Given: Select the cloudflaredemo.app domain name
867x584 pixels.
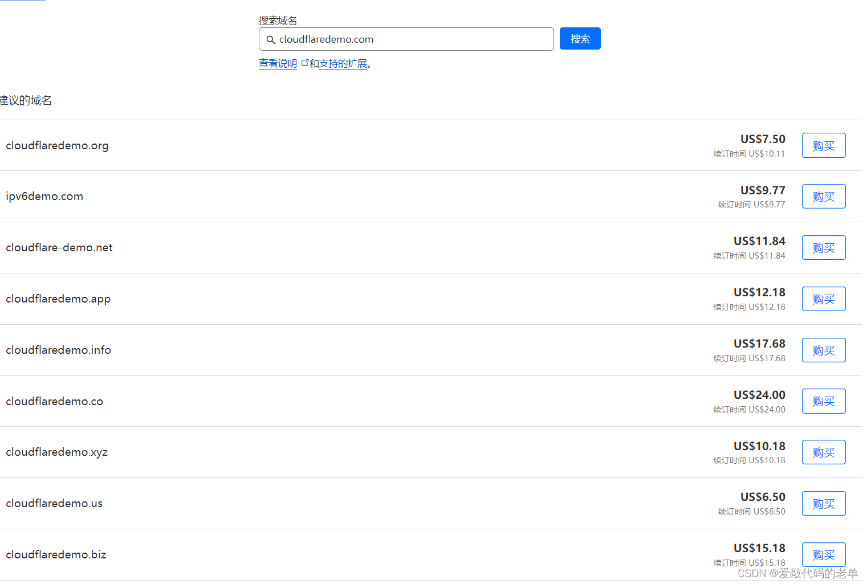Looking at the screenshot, I should [x=58, y=299].
